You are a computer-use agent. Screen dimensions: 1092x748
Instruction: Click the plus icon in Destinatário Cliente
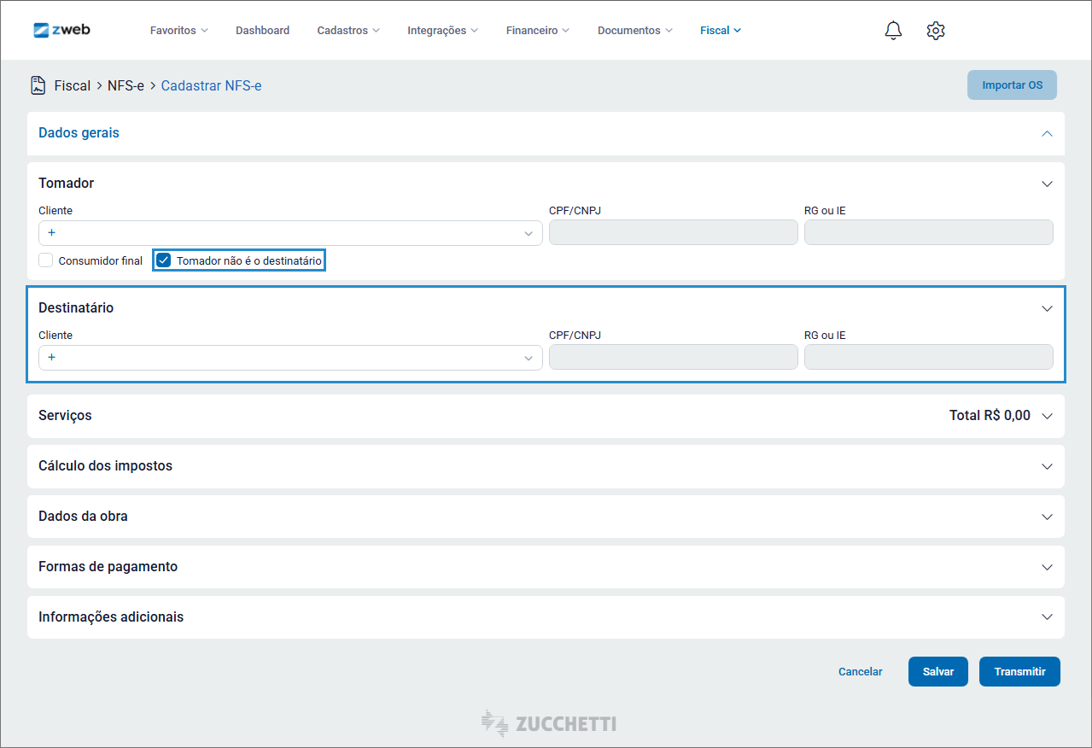[x=52, y=358]
